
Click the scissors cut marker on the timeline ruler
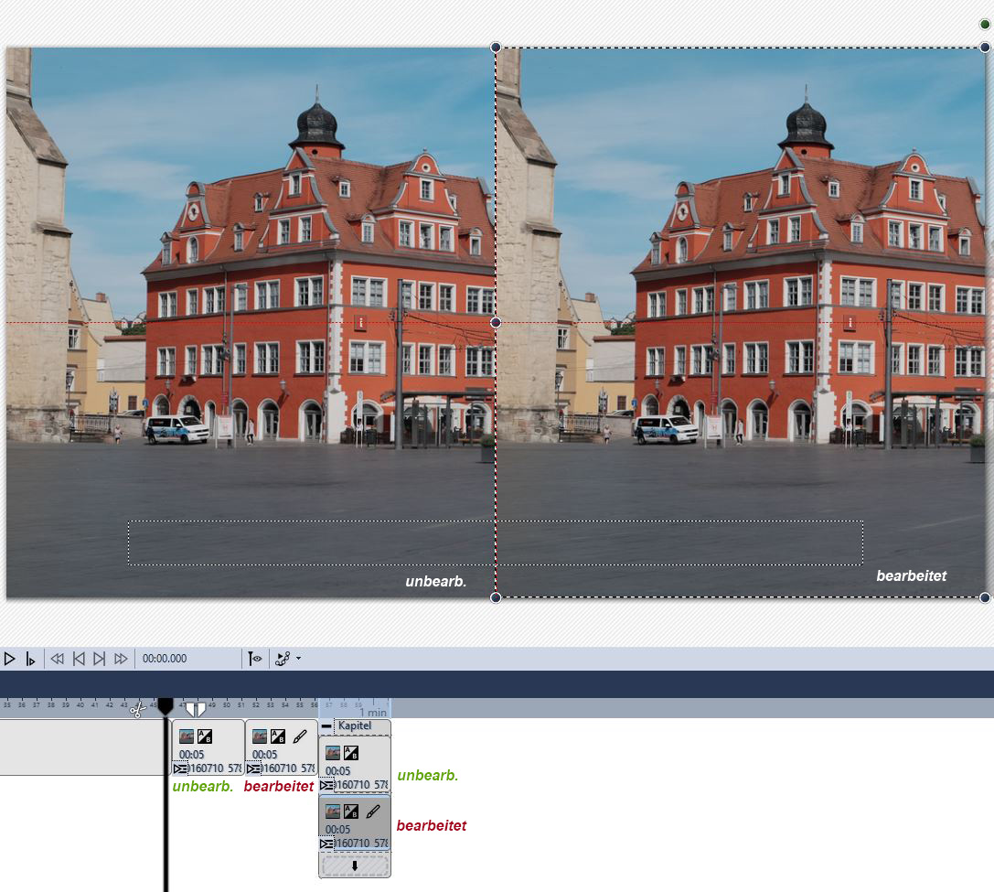(x=137, y=709)
